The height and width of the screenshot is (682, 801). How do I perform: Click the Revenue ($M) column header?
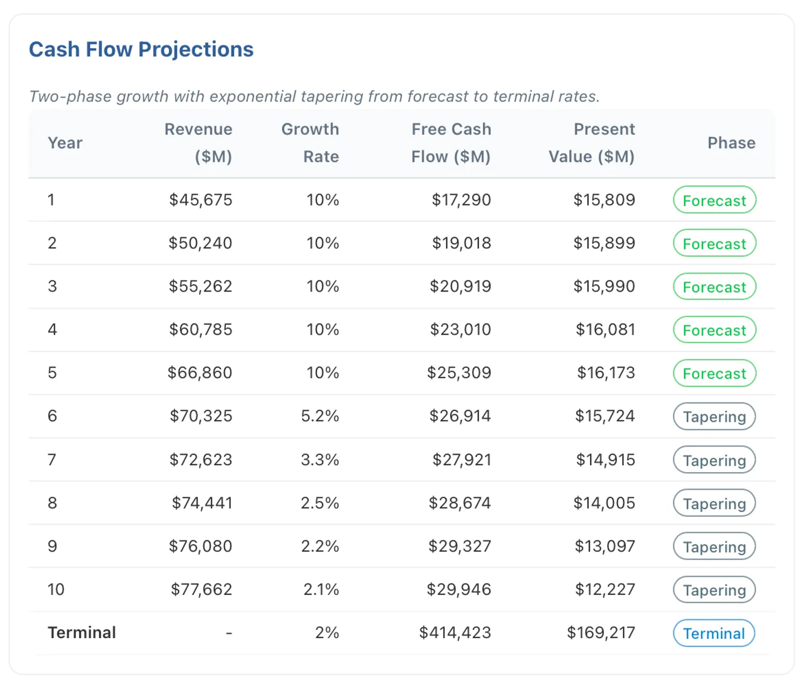click(198, 143)
